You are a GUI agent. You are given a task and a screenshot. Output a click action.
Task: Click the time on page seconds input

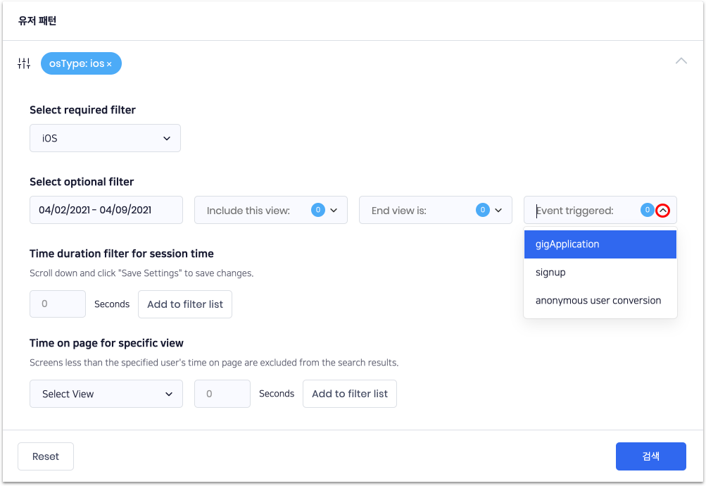click(222, 394)
